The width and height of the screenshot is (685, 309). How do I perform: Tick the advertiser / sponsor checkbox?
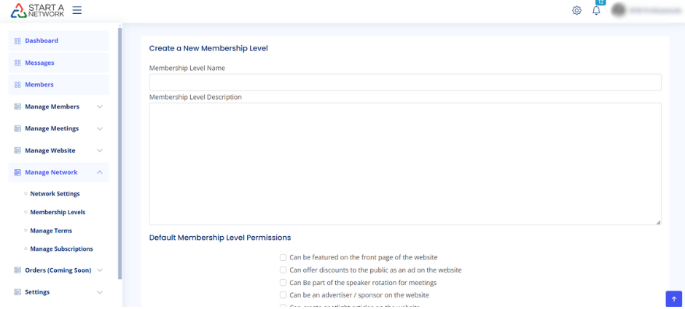[283, 295]
